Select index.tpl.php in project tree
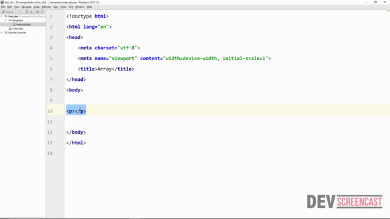Image resolution: width=390 pixels, height=219 pixels. [x=23, y=24]
